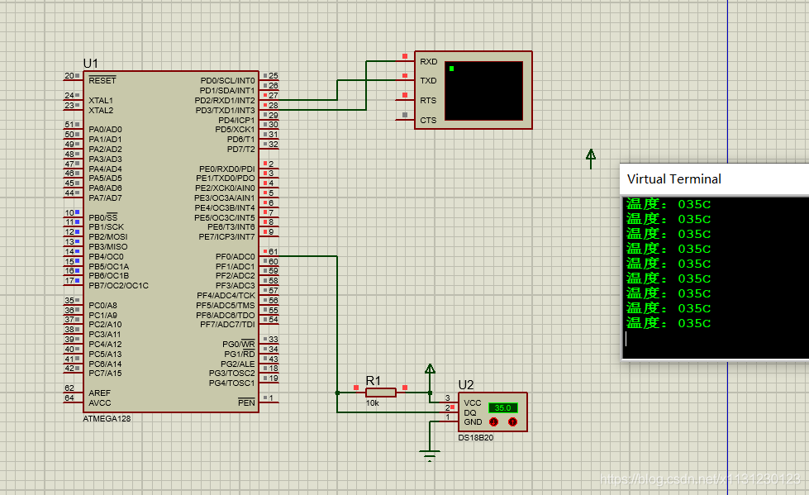Select the power terminal arrow above R1
The height and width of the screenshot is (495, 809).
tap(430, 369)
